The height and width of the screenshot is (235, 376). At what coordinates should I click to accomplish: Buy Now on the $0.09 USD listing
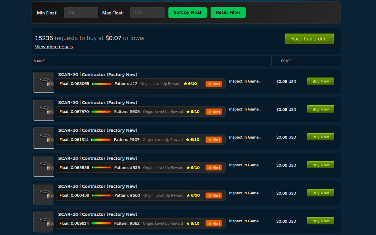(x=320, y=221)
